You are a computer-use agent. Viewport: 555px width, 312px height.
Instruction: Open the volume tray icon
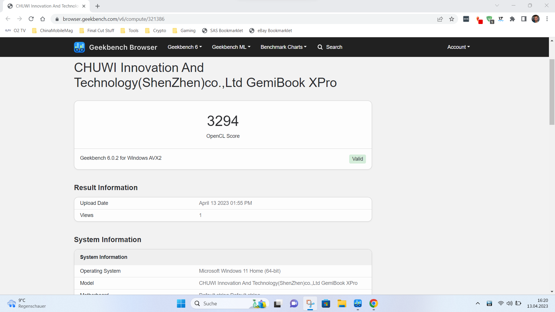[509, 303]
